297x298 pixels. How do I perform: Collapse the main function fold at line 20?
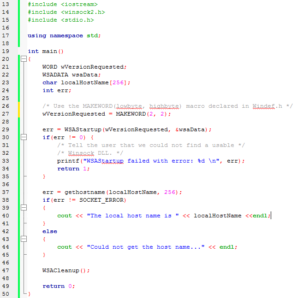point(24,59)
